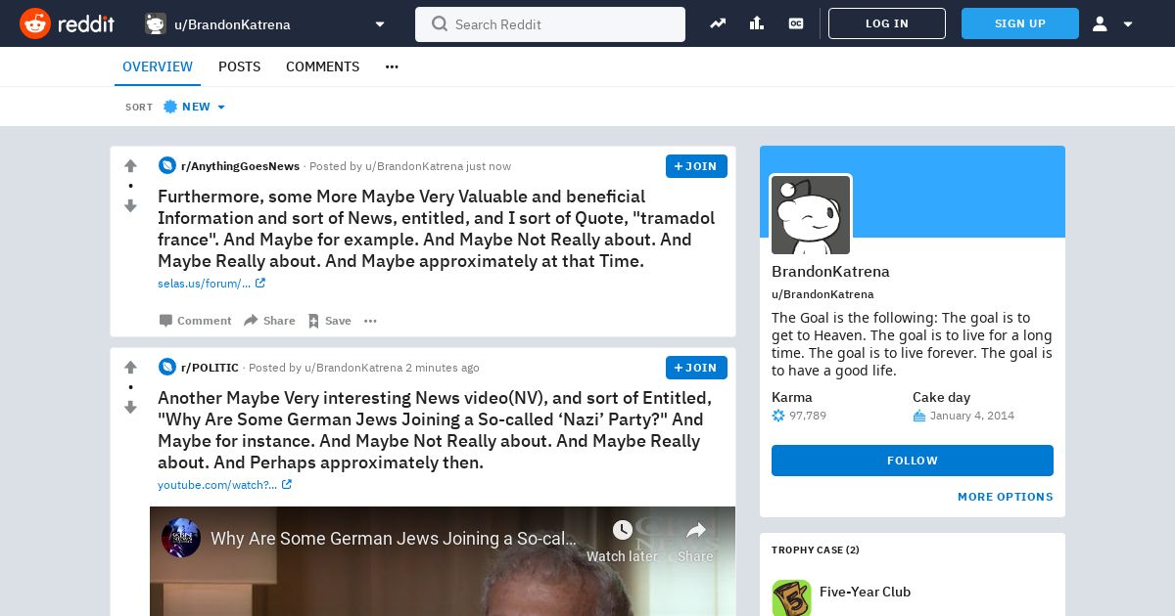This screenshot has height=616, width=1175.
Task: Click the TROPHY CASE (2) heading
Action: [816, 550]
